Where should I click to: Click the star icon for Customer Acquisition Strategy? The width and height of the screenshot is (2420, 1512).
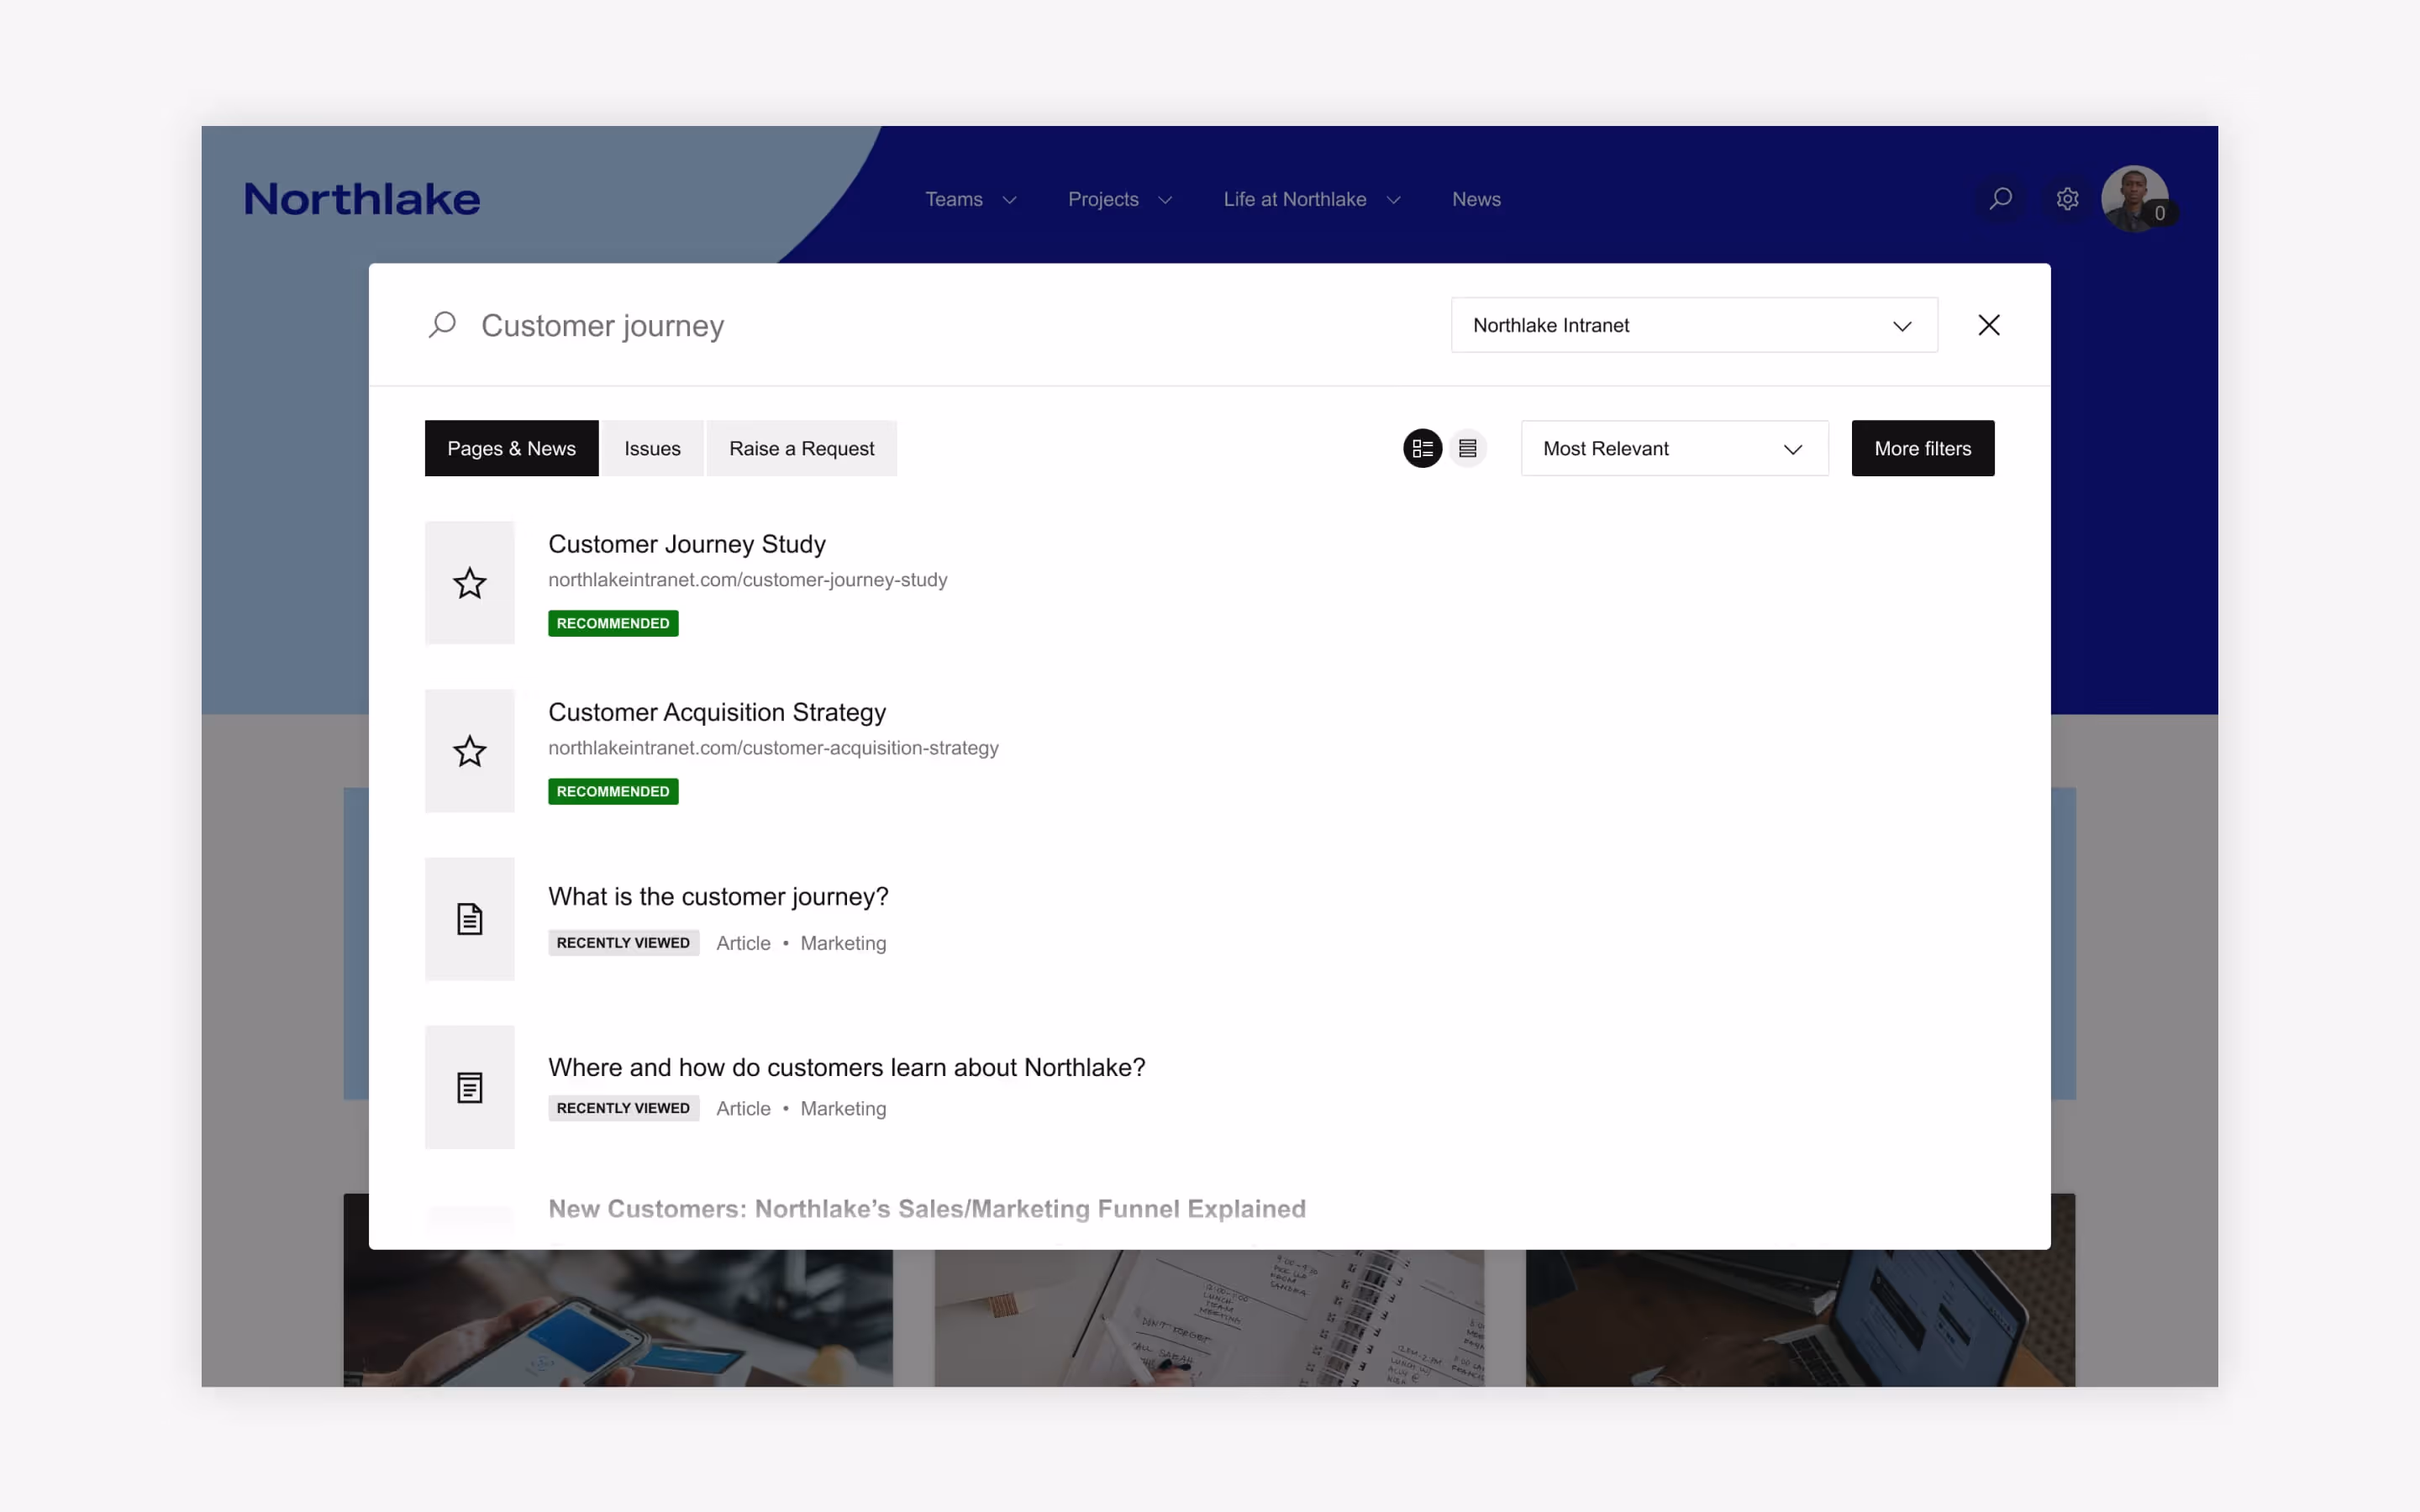point(469,751)
